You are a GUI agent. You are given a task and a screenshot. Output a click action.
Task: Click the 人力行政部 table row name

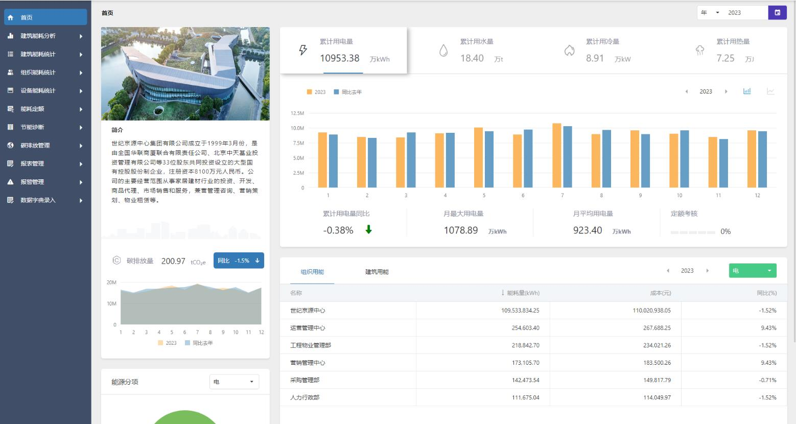305,397
